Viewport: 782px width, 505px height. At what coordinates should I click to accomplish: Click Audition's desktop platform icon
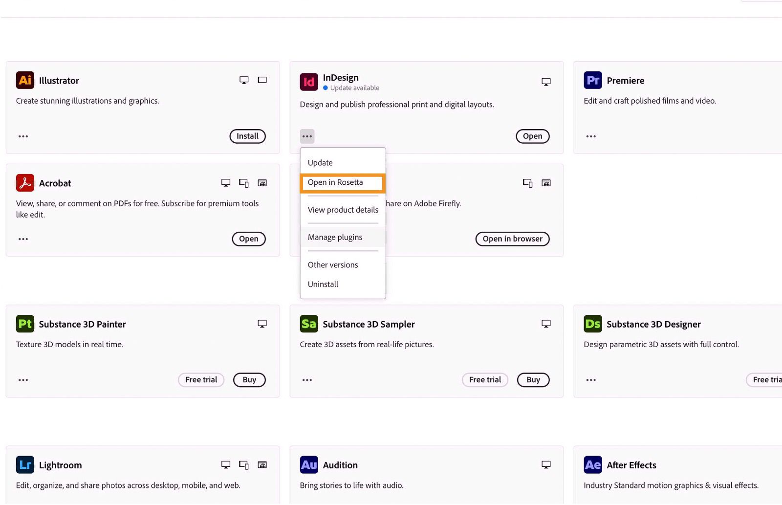pyautogui.click(x=546, y=465)
